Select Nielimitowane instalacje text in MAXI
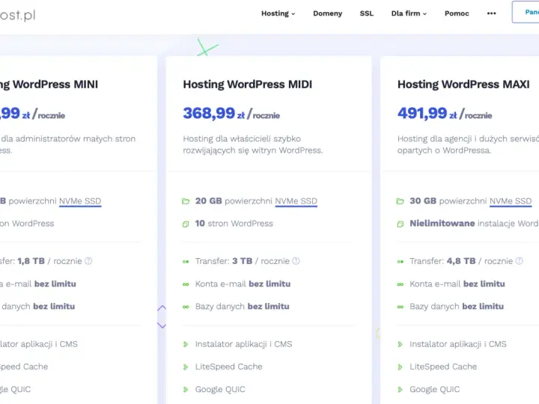This screenshot has height=404, width=539. tap(475, 224)
